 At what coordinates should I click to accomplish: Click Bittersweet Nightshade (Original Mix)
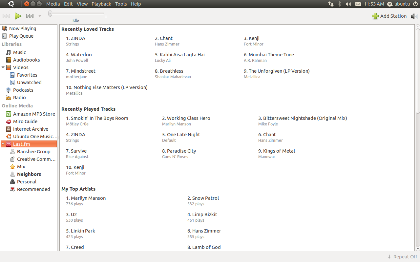303,118
